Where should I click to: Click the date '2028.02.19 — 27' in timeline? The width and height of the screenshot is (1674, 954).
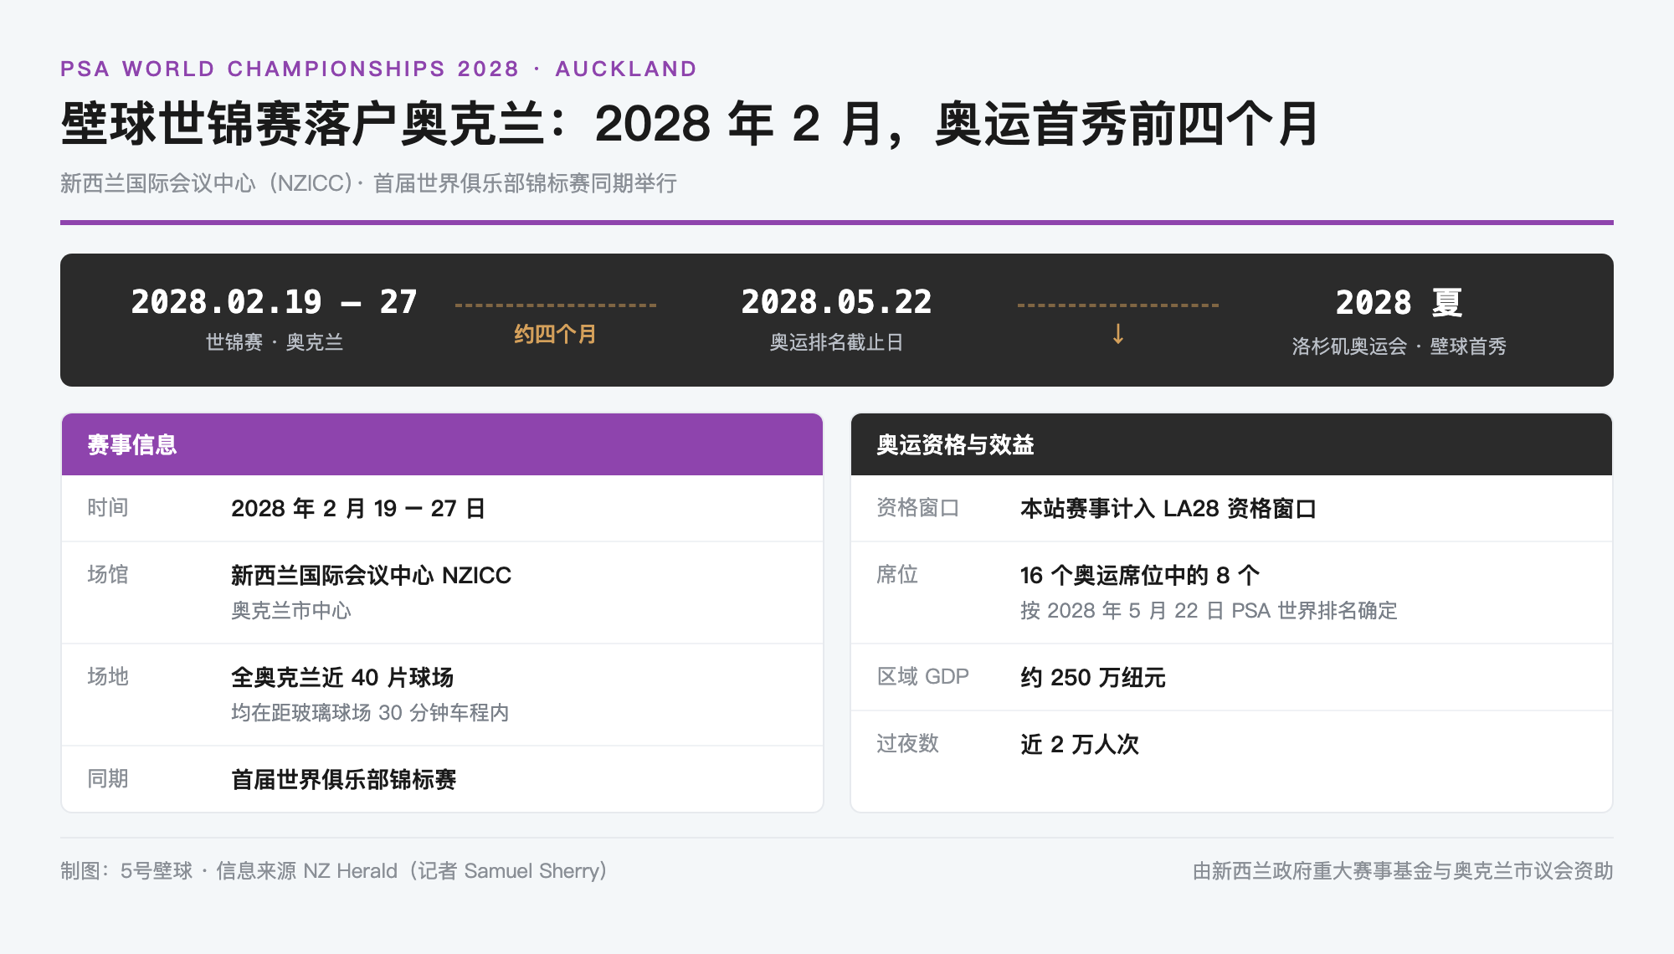coord(275,302)
